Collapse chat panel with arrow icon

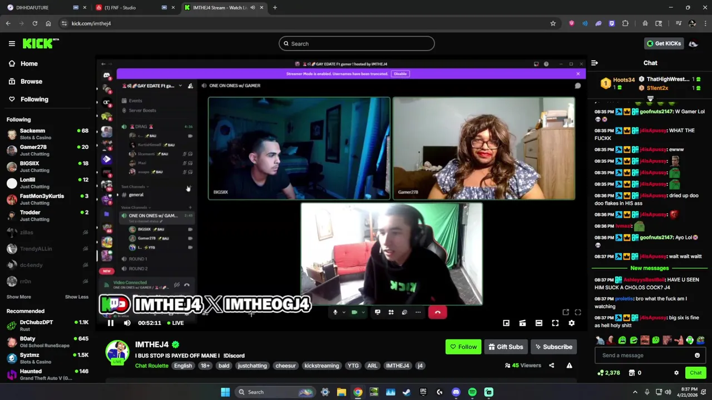click(594, 63)
